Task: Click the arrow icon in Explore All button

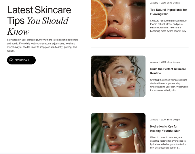Action: pyautogui.click(x=11, y=60)
